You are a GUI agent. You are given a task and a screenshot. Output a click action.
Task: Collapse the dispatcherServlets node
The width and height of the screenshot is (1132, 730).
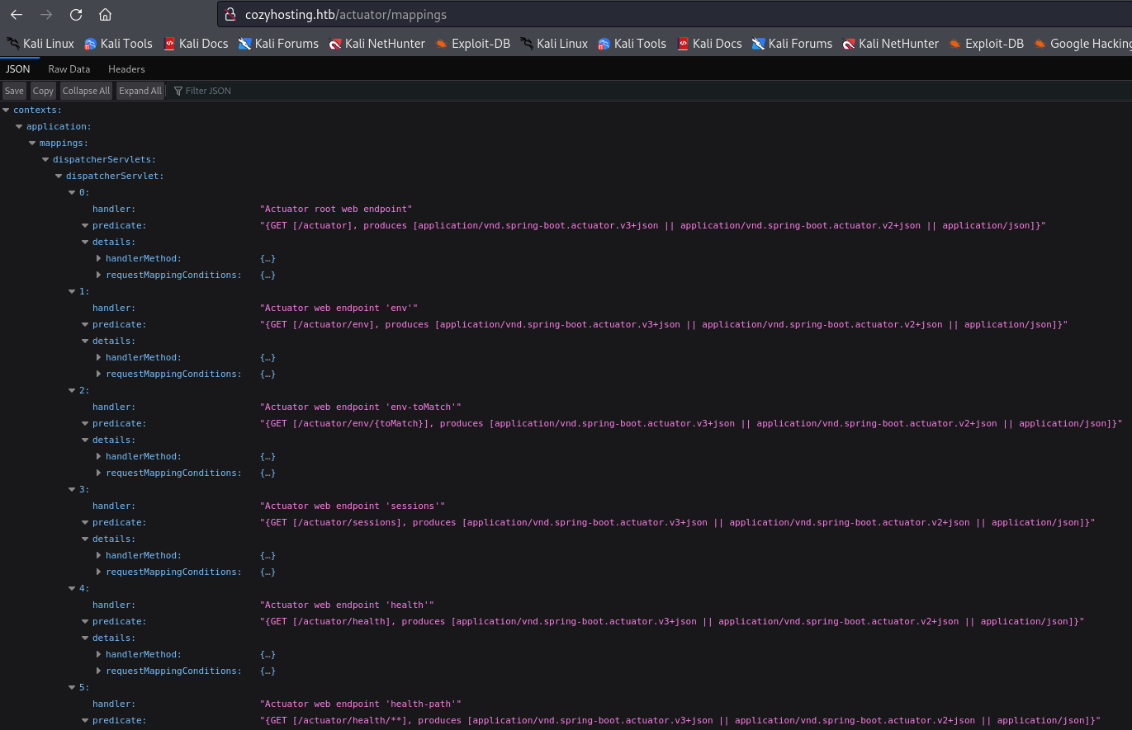[x=46, y=159]
